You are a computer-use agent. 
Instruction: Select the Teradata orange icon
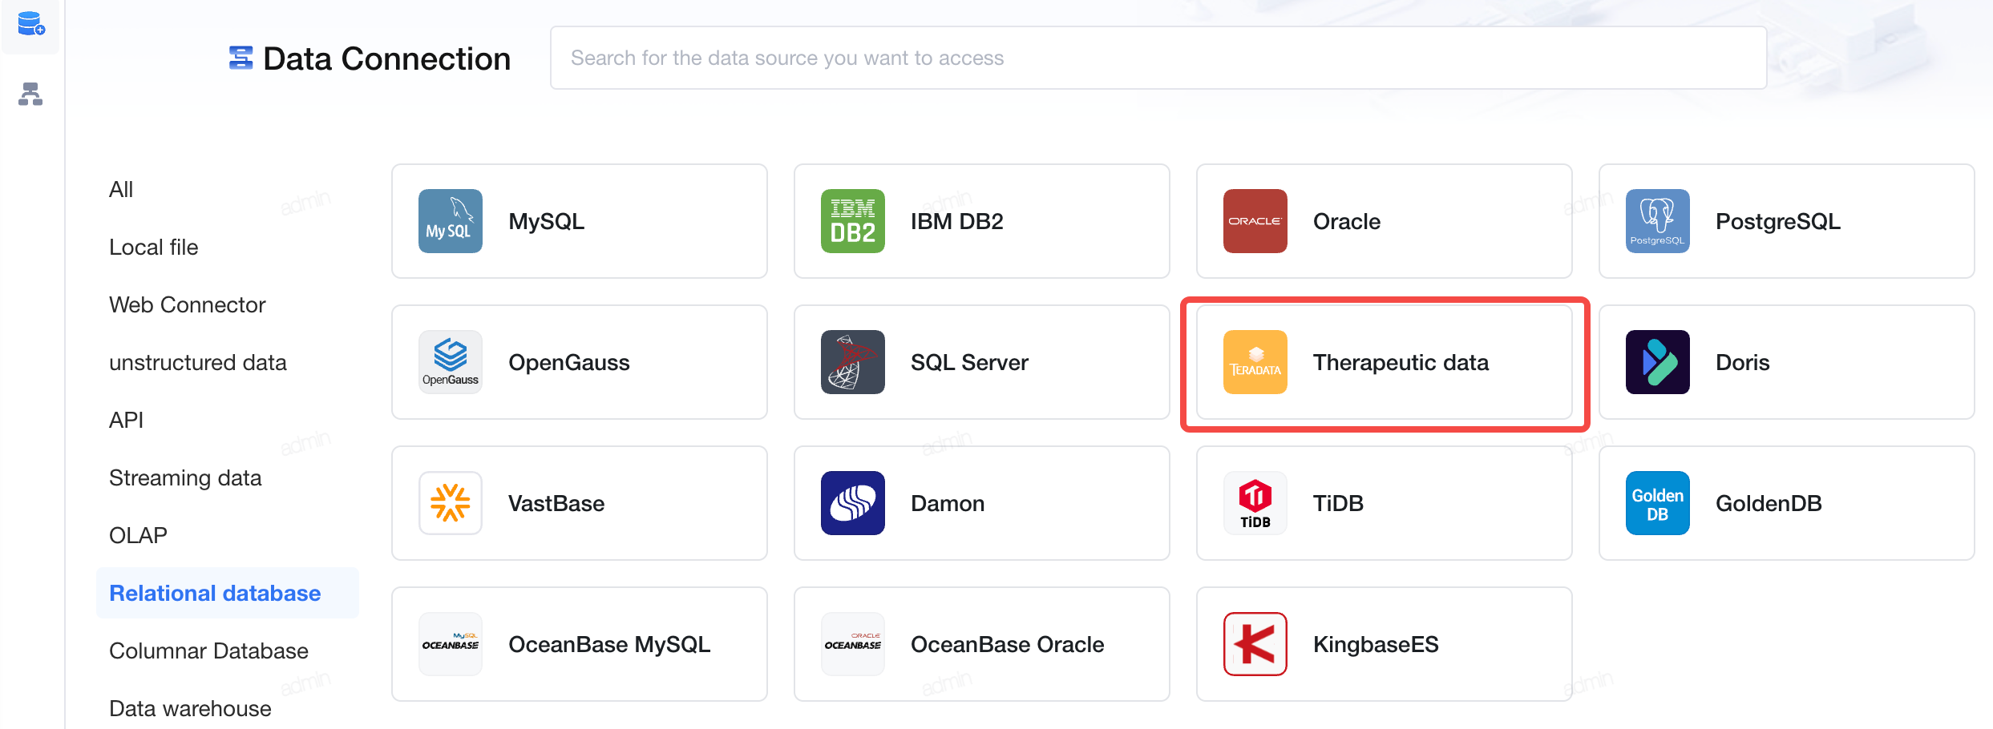click(1255, 362)
